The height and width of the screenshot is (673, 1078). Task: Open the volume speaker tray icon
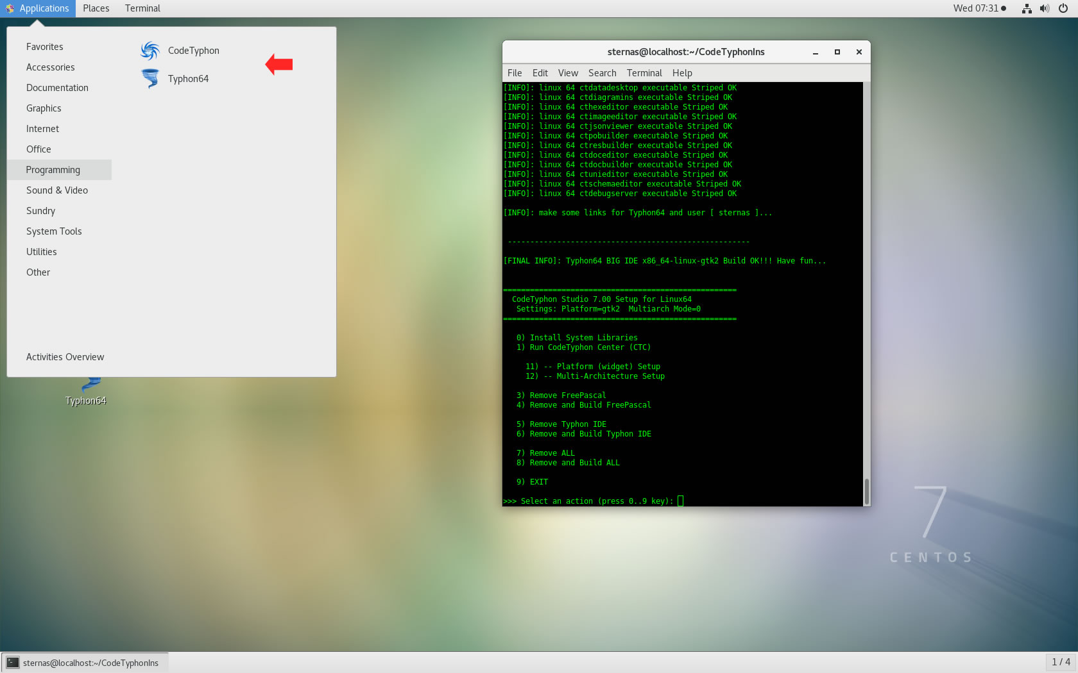[x=1045, y=8]
